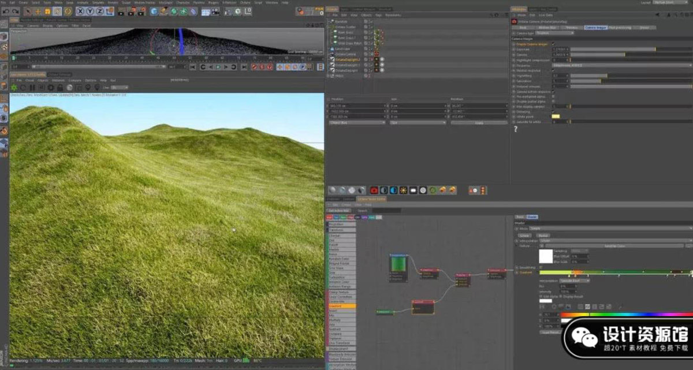The height and width of the screenshot is (370, 693).
Task: Click the green image texture node thumbnail
Action: pos(398,264)
